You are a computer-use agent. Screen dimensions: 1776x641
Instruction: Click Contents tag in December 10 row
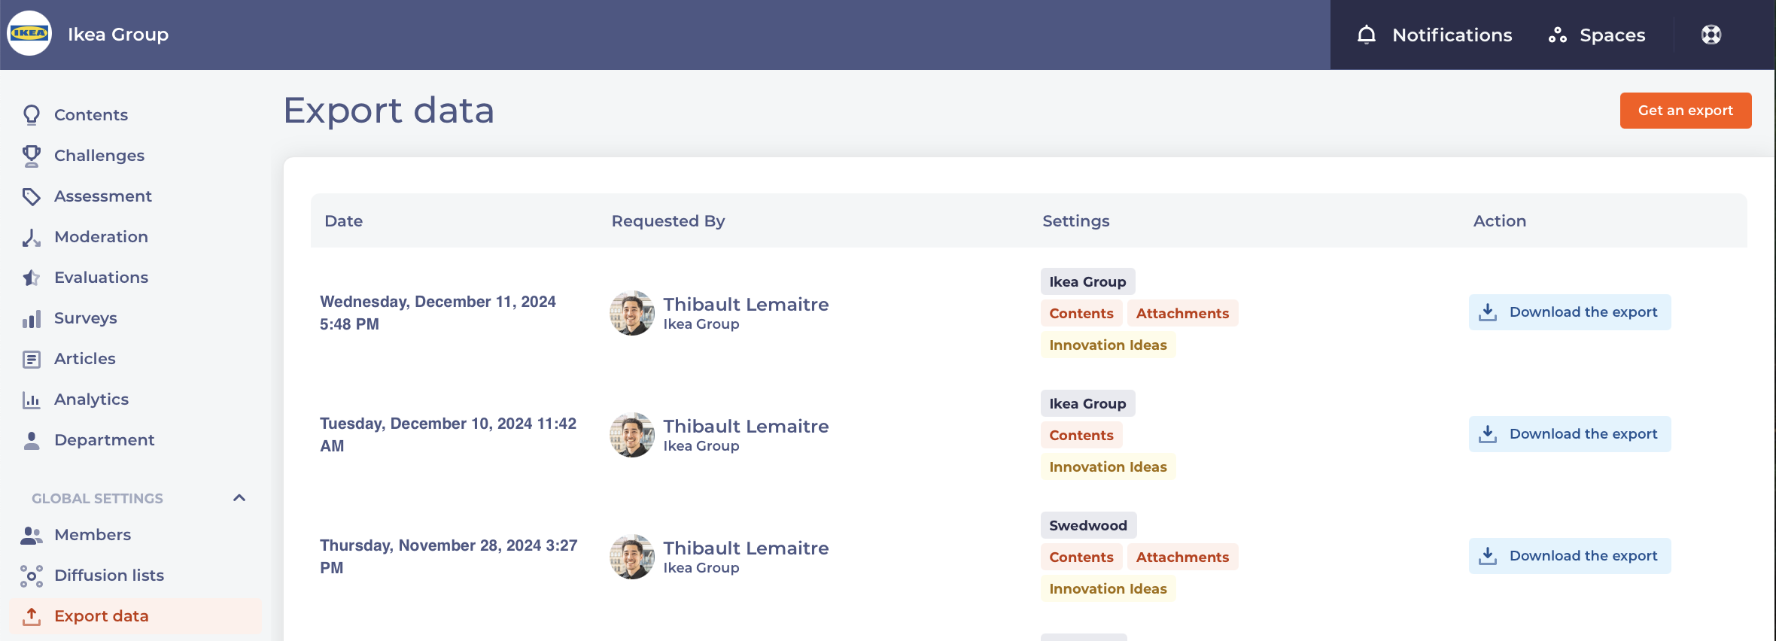(1081, 435)
